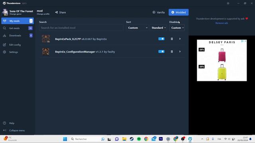Open Spotify from the taskbar

tap(139, 139)
